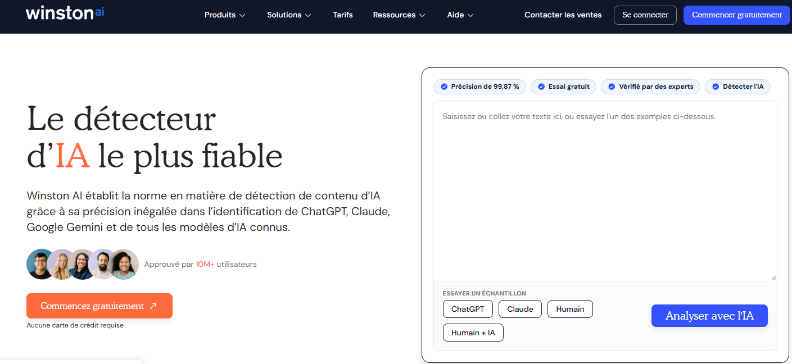
Task: Click the text area resize handle
Action: (773, 277)
